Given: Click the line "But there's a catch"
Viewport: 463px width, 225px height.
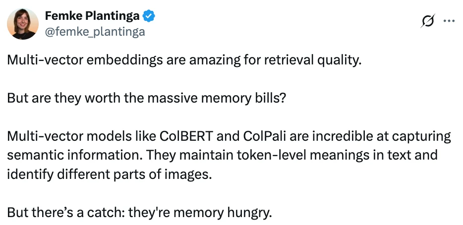Looking at the screenshot, I should click(139, 214).
